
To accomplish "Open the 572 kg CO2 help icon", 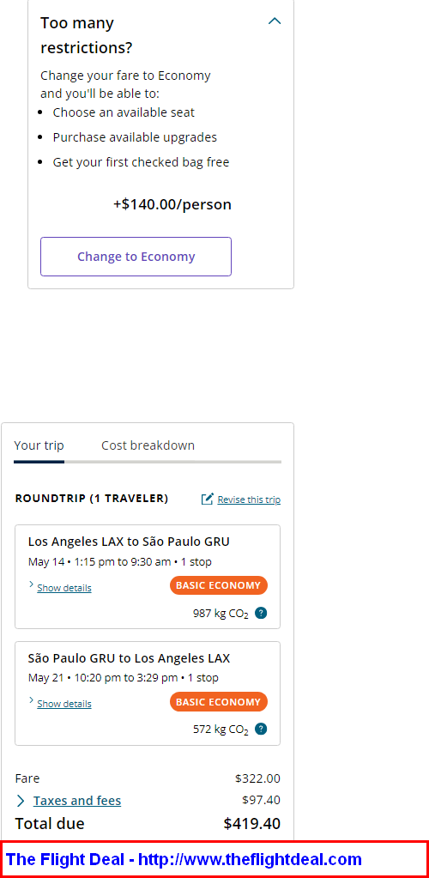I will (x=261, y=729).
